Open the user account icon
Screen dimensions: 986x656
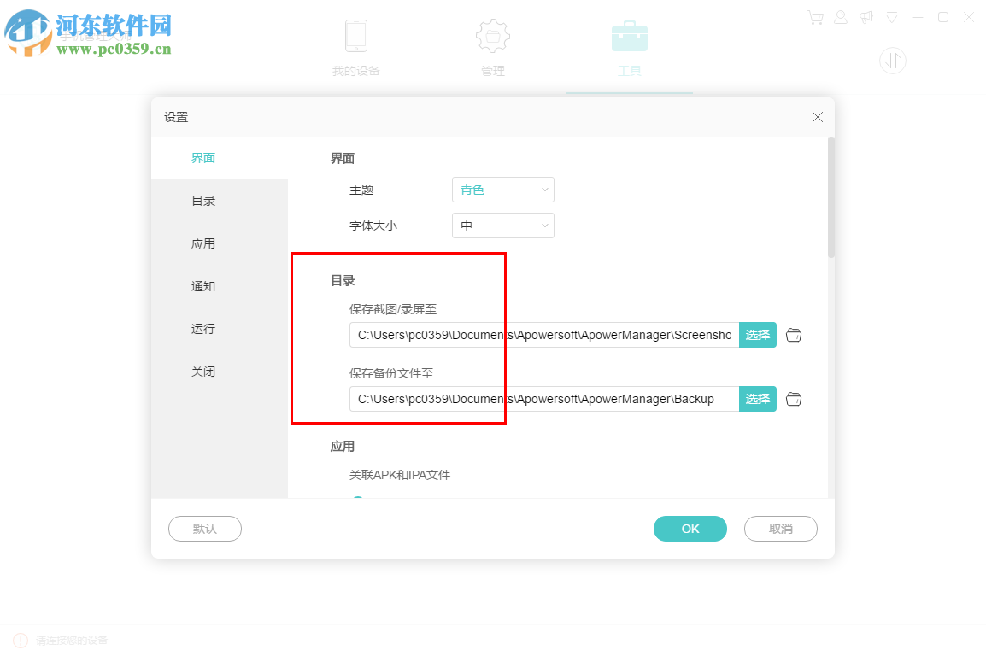coord(841,17)
